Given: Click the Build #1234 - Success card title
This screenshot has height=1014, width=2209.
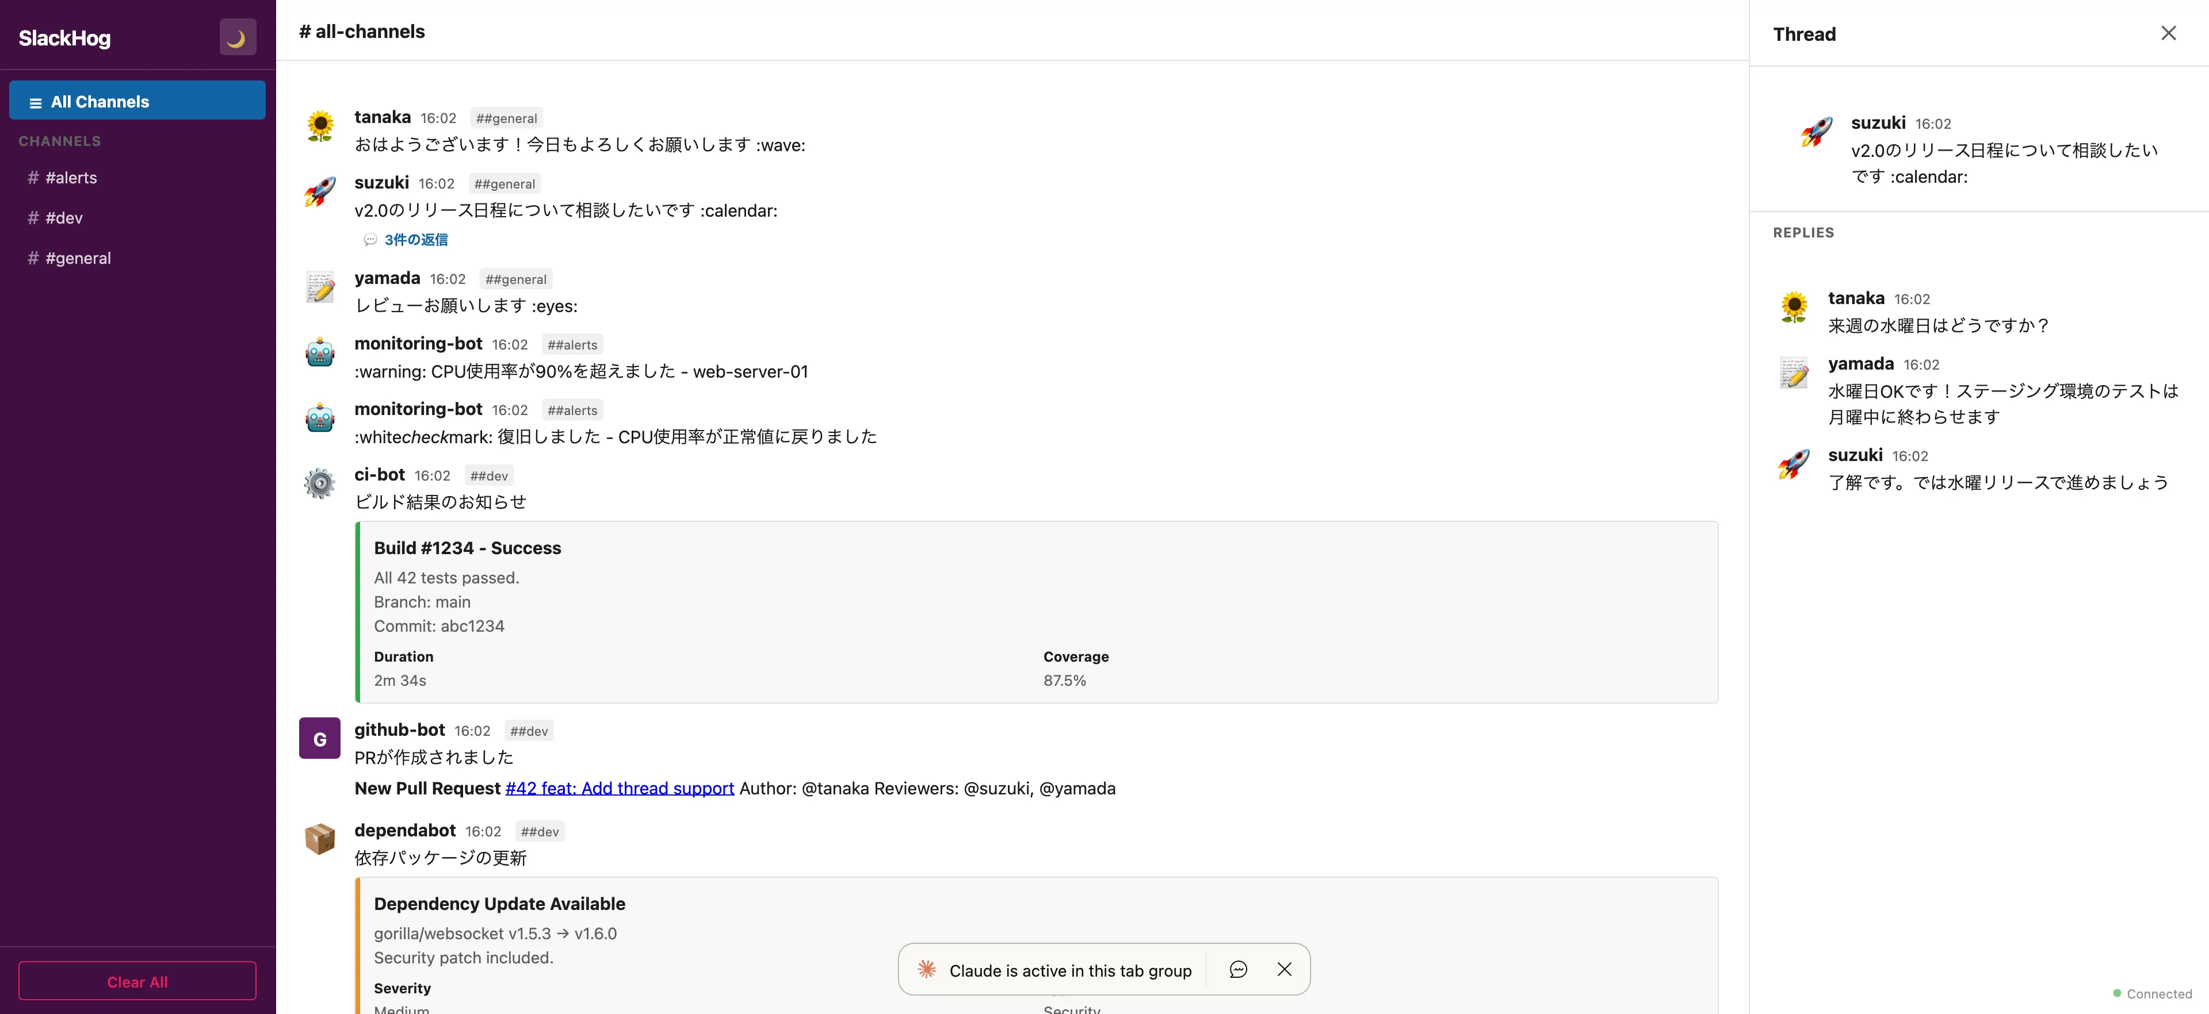Looking at the screenshot, I should click(467, 548).
